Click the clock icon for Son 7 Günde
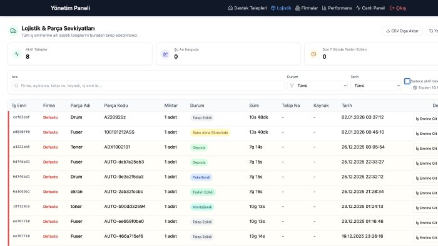Image resolution: width=438 pixels, height=246 pixels. [x=313, y=54]
